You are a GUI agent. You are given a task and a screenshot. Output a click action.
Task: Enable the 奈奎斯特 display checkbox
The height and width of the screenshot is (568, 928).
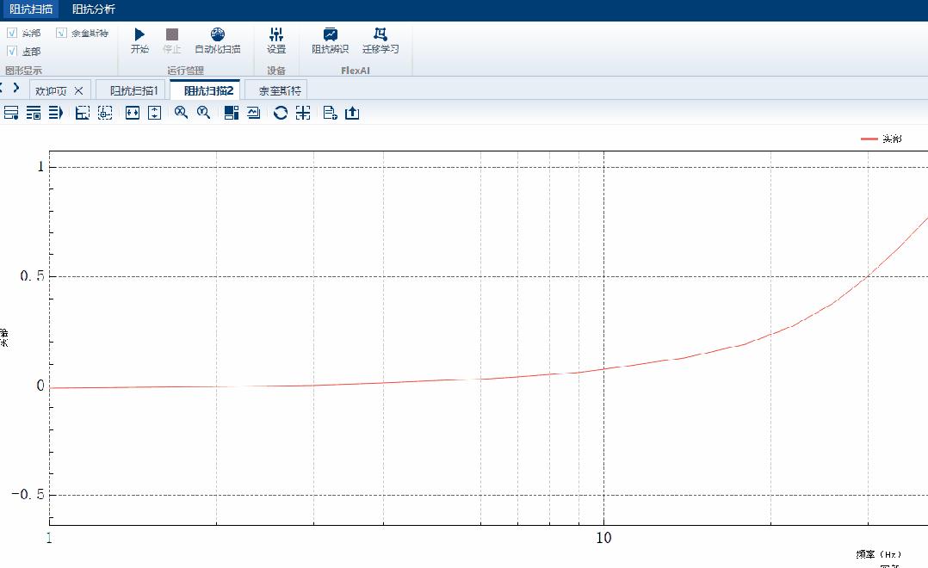(59, 32)
